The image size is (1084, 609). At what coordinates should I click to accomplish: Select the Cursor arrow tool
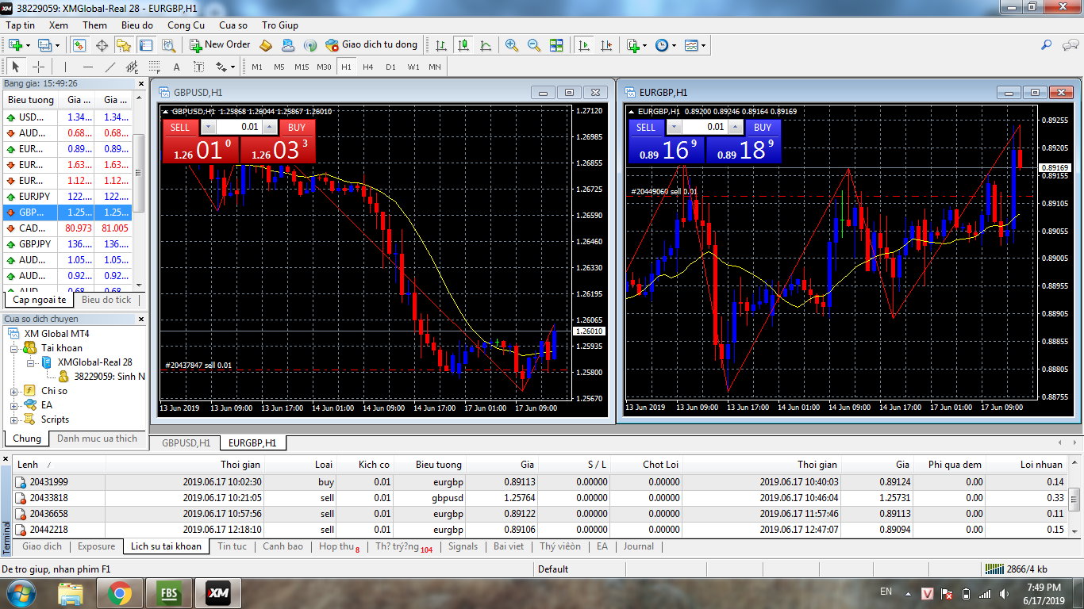tap(16, 67)
